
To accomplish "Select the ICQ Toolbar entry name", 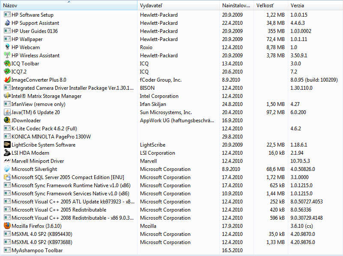I will click(25, 64).
